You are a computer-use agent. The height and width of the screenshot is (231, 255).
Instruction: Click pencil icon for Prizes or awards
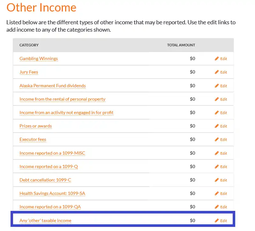tap(217, 126)
